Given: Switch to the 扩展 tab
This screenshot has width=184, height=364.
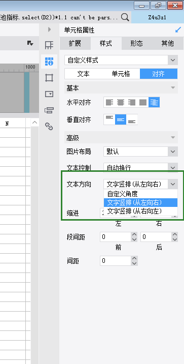Looking at the screenshot, I should click(75, 43).
